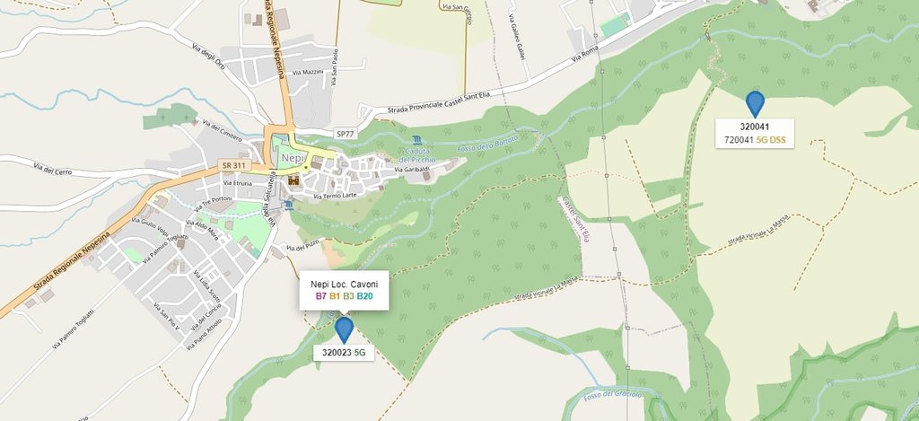Screen dimensions: 919x421
Task: Select the B1 band label
Action: click(335, 296)
